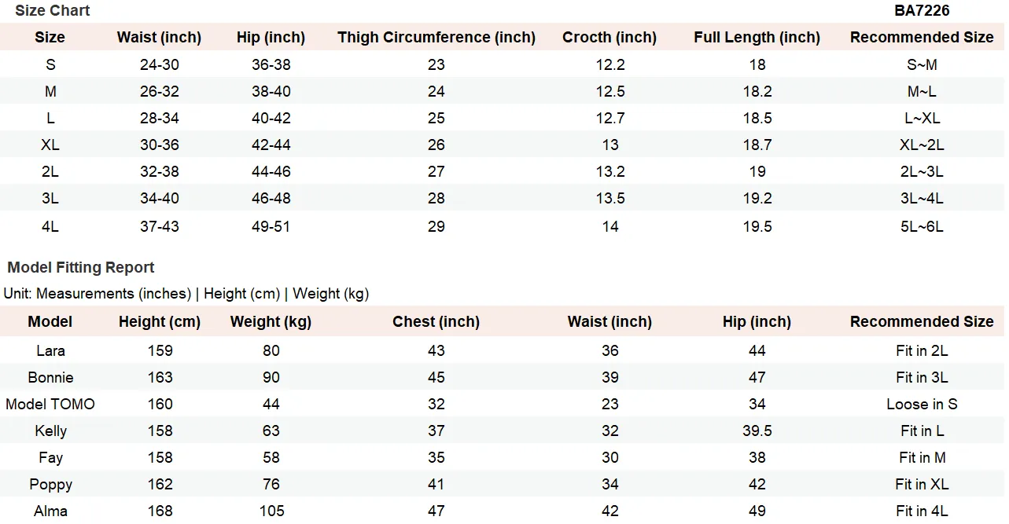Click the Model Fitting Report heading
Image resolution: width=1009 pixels, height=524 pixels.
click(x=81, y=267)
